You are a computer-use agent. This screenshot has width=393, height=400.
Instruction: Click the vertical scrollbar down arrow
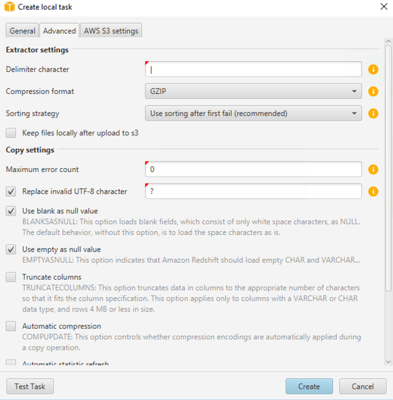[x=389, y=362]
